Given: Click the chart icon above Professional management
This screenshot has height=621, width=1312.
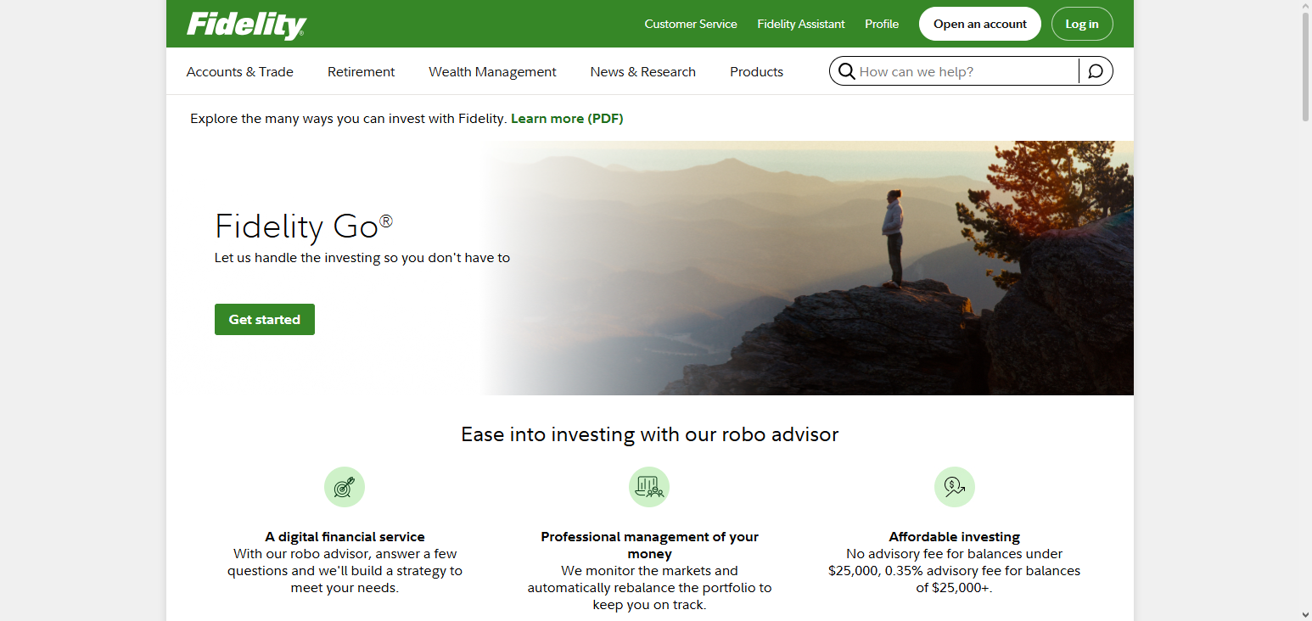Looking at the screenshot, I should click(x=648, y=487).
